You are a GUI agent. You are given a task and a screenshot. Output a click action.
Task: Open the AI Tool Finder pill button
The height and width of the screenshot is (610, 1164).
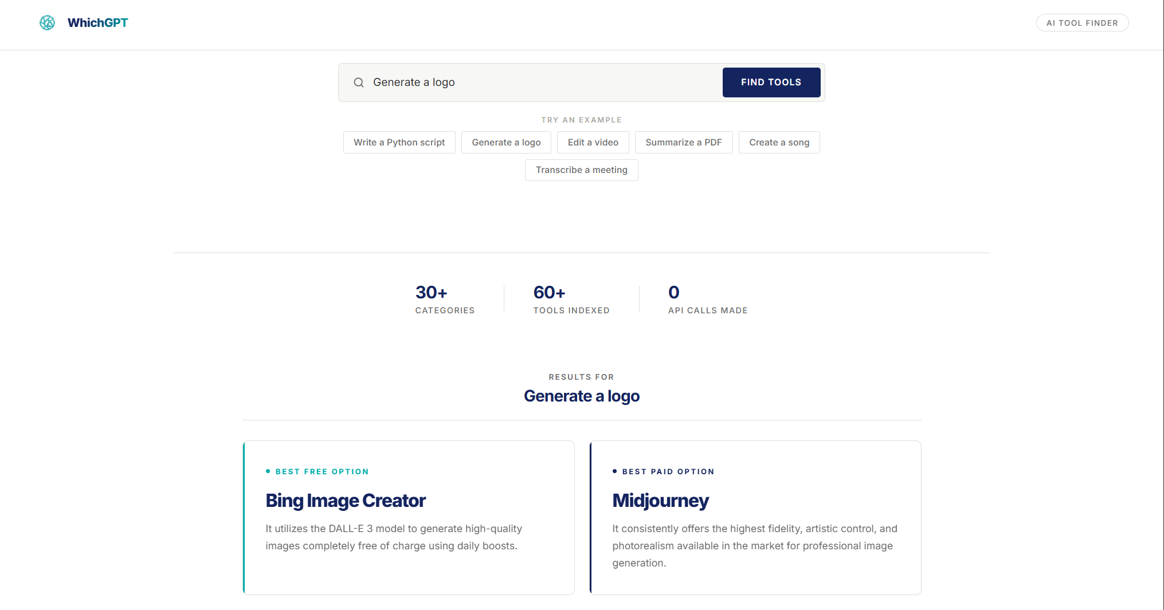[x=1082, y=23]
